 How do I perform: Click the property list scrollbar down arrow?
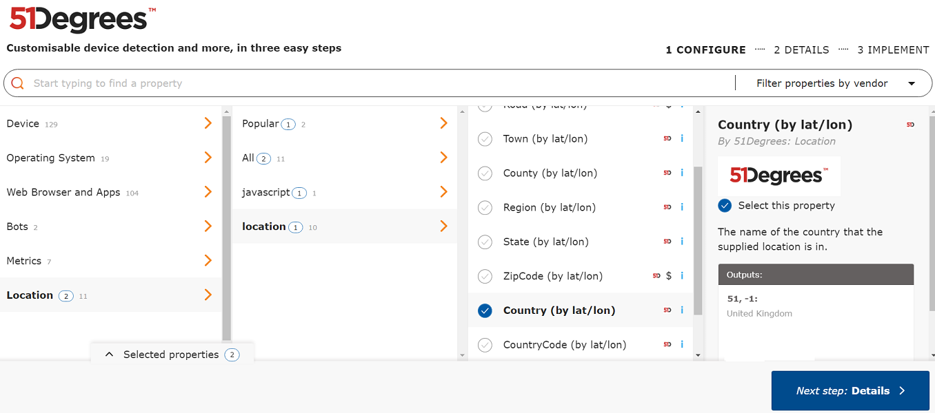point(698,355)
